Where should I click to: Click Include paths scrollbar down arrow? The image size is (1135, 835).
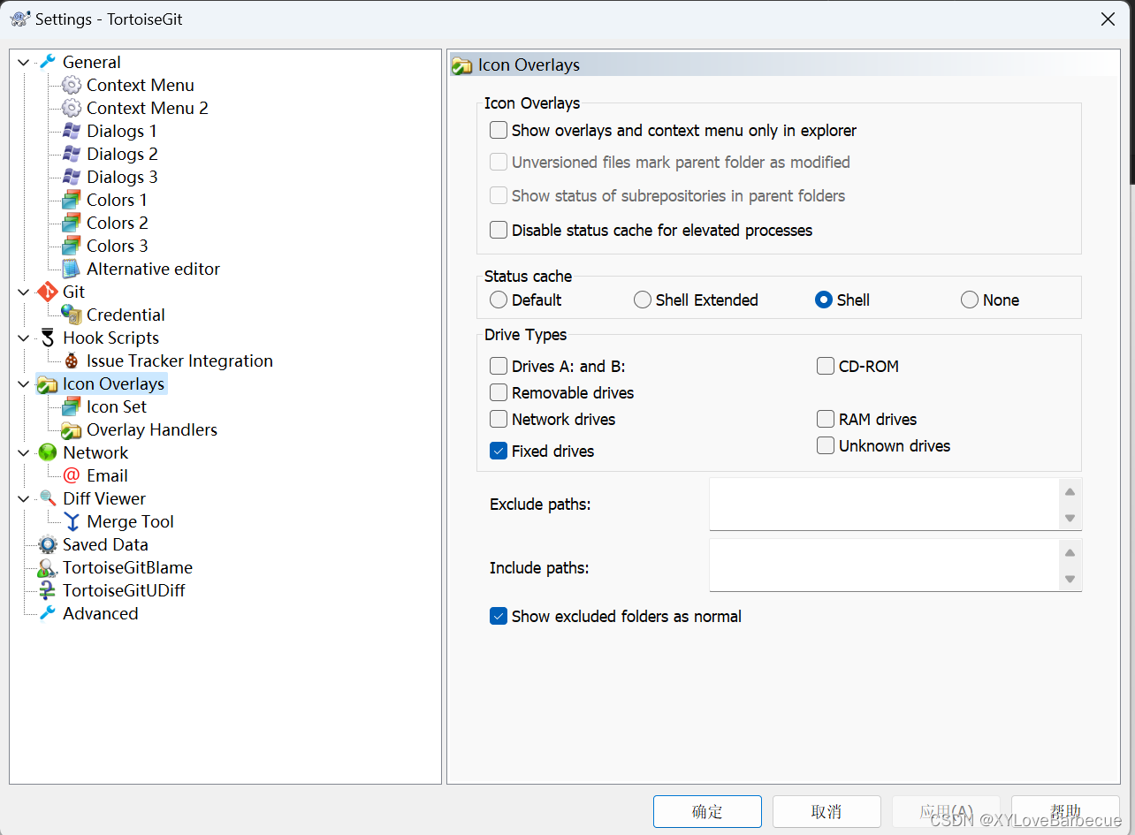[1070, 579]
